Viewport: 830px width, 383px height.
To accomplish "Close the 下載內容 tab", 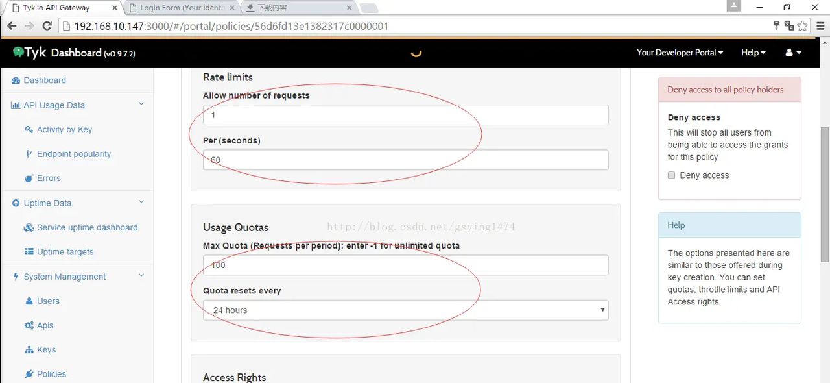I will tap(349, 8).
